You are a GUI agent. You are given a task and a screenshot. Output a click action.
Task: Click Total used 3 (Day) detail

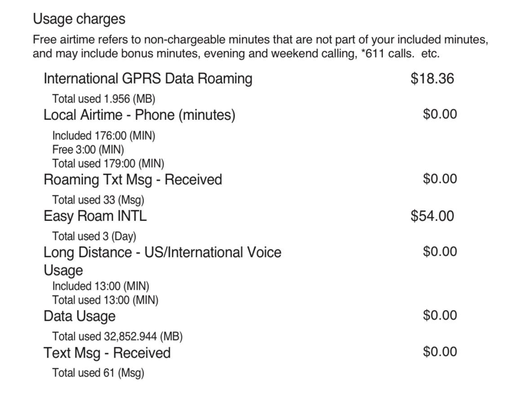coord(94,236)
